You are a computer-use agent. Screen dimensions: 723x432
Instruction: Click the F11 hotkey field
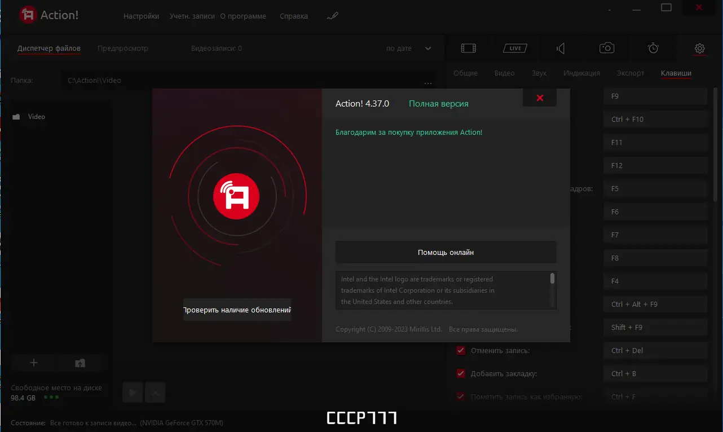[655, 143]
